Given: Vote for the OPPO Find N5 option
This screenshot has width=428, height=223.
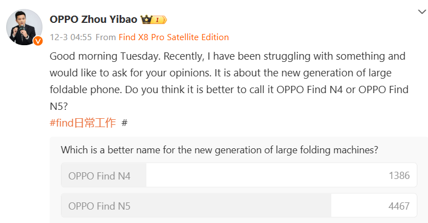Looking at the screenshot, I should point(239,205).
